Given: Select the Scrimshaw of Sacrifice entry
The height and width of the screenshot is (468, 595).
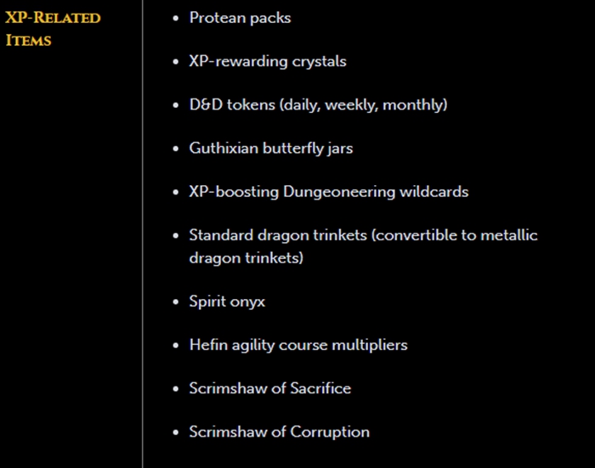Looking at the screenshot, I should pyautogui.click(x=270, y=388).
